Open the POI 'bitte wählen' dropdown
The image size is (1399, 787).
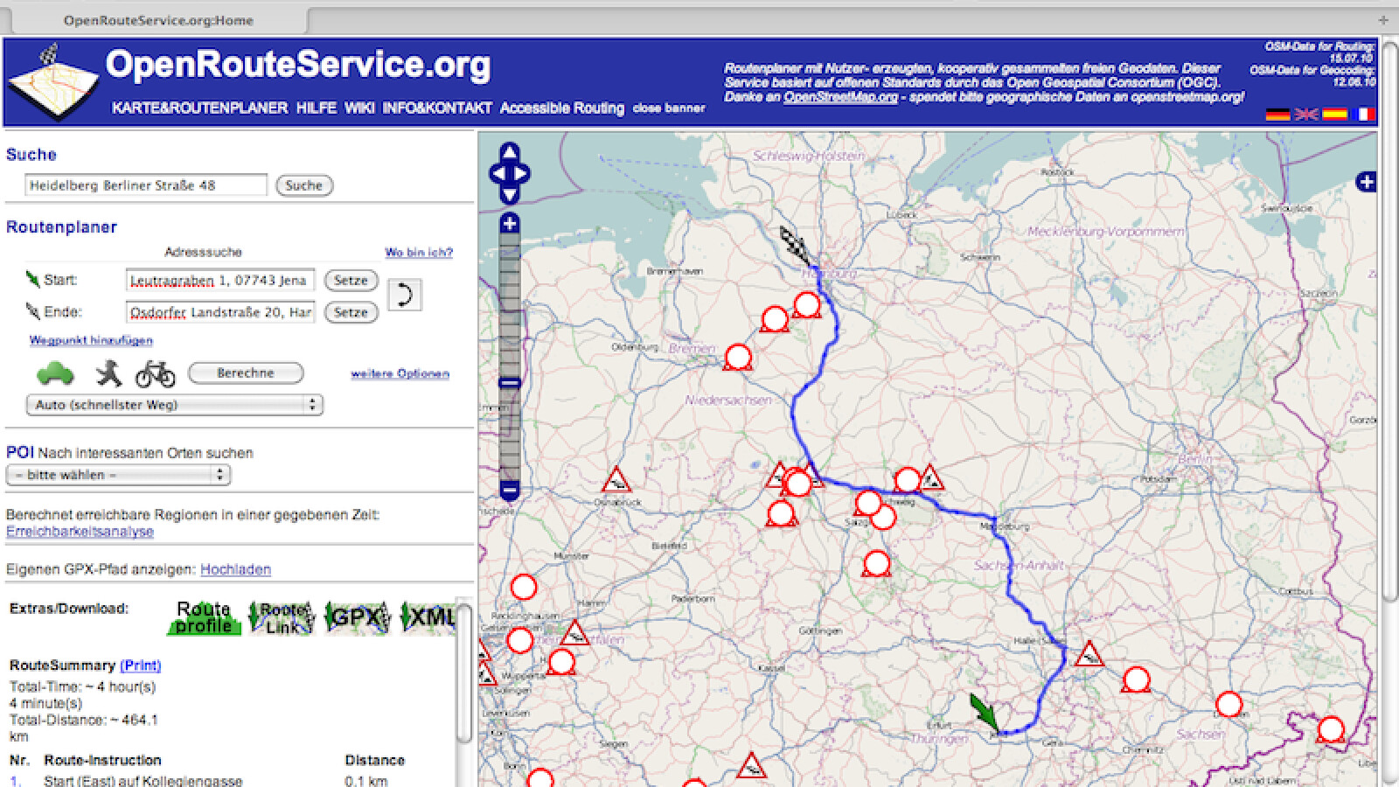coord(118,475)
